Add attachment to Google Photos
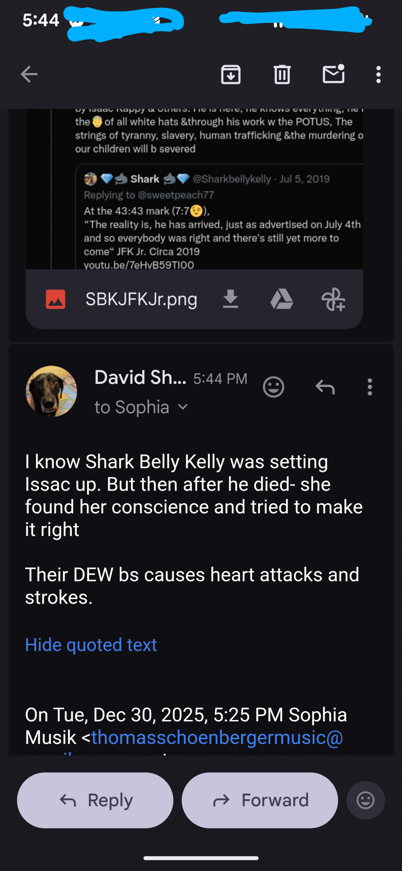 333,299
